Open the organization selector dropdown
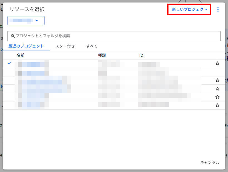 click(26, 21)
